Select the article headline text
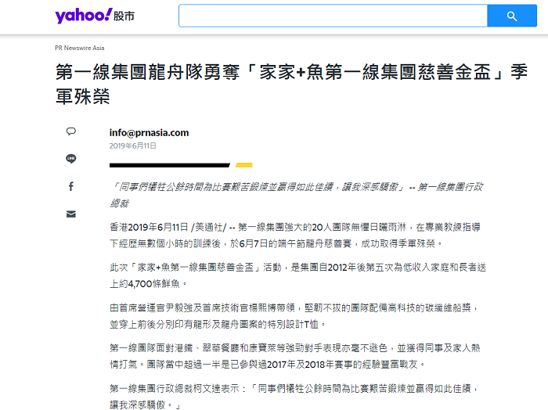 tap(291, 85)
